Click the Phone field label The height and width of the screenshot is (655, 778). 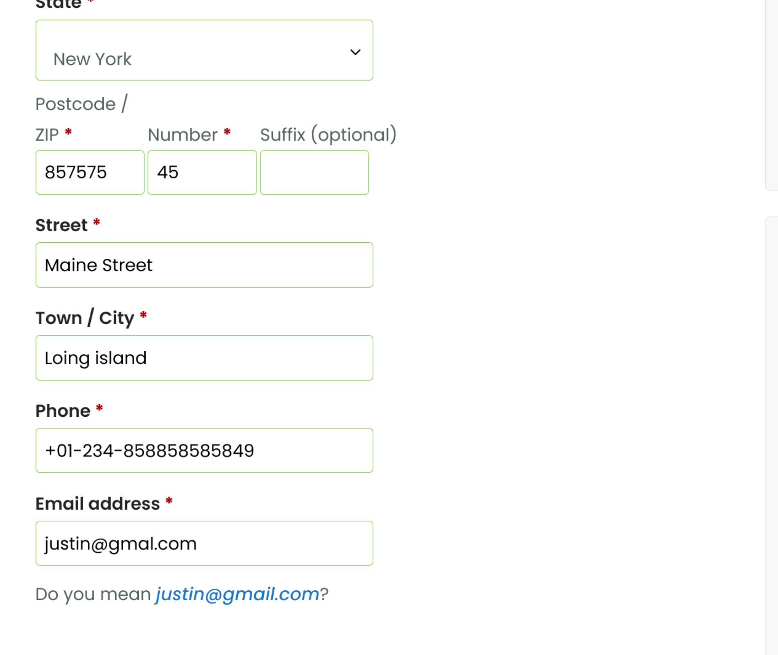click(63, 411)
